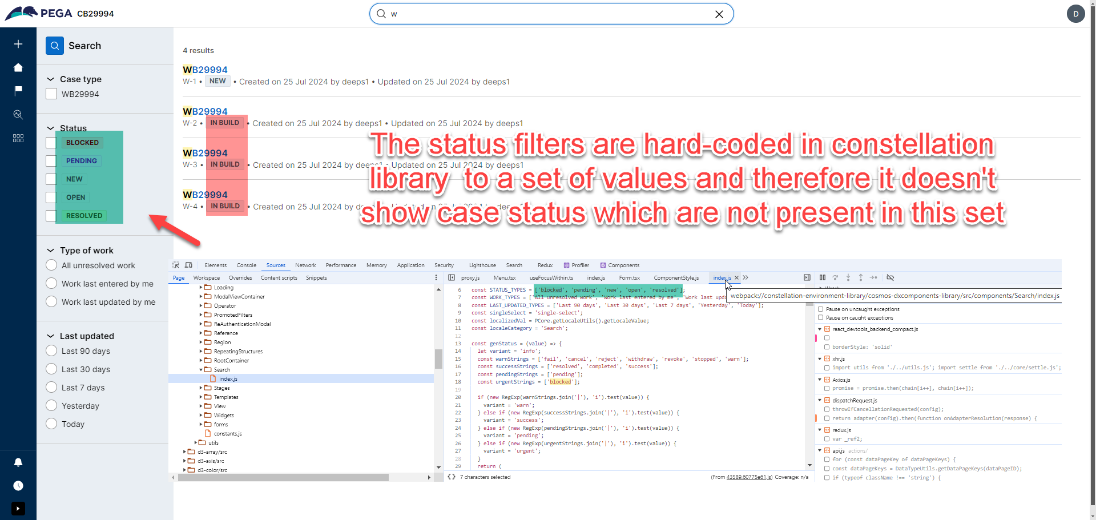Screen dimensions: 1096x520
Task: Click the magnifier icon inside the search box
Action: (x=381, y=14)
